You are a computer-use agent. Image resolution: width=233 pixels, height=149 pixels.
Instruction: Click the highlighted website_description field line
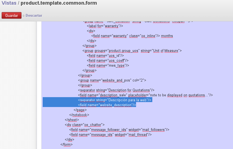[x=107, y=105]
